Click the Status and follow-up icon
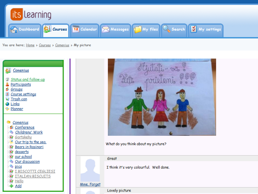This screenshot has height=194, width=258. (7, 80)
